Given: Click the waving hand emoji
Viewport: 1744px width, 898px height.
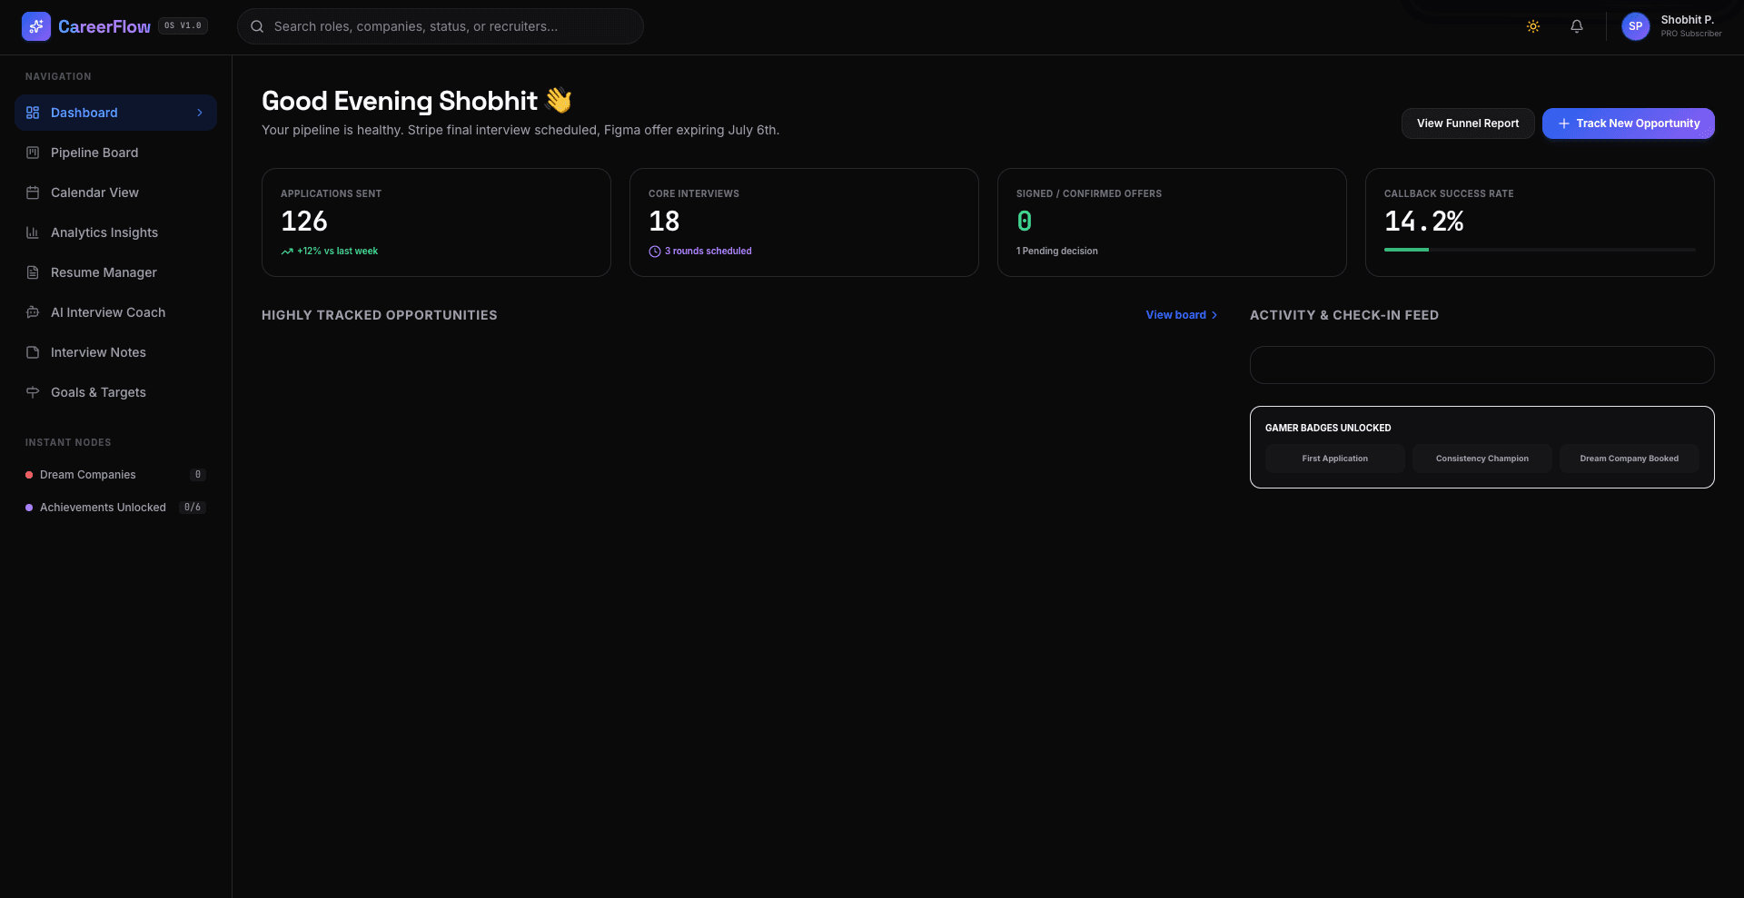Looking at the screenshot, I should (559, 100).
